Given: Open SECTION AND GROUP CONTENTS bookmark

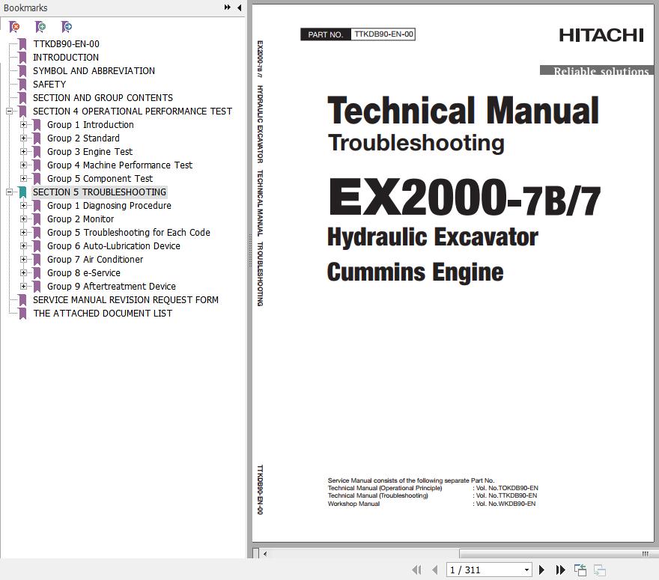Looking at the screenshot, I should pos(103,98).
